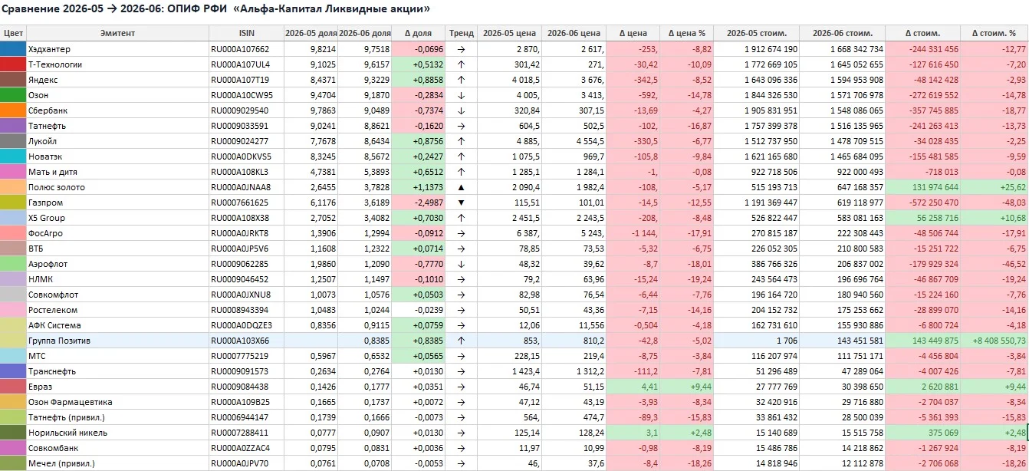1029x471 pixels.
Task: Click the Совкомфлот issuer cell
Action: point(117,295)
